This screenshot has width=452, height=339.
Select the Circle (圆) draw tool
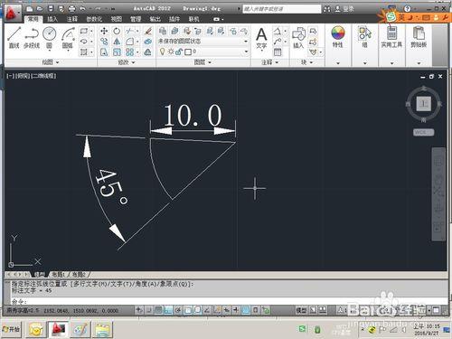pyautogui.click(x=50, y=37)
